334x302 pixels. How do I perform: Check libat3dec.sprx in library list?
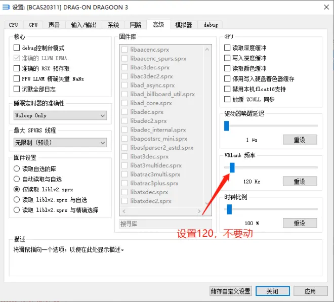click(x=124, y=156)
